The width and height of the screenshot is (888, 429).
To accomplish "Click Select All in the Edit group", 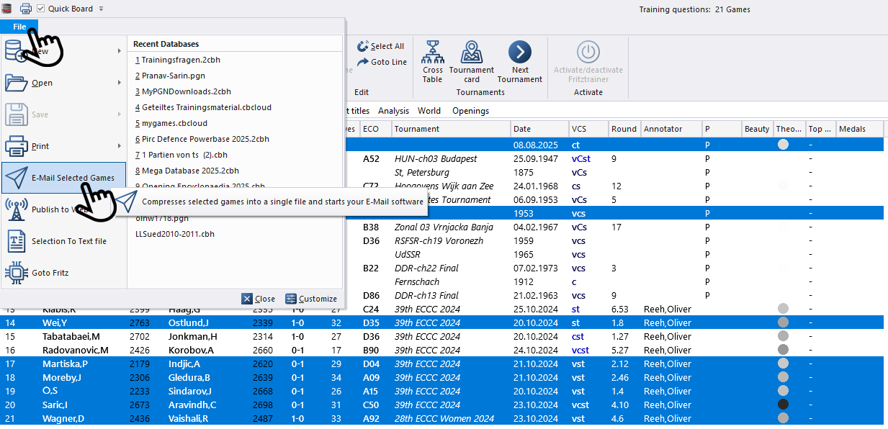I will (x=387, y=46).
